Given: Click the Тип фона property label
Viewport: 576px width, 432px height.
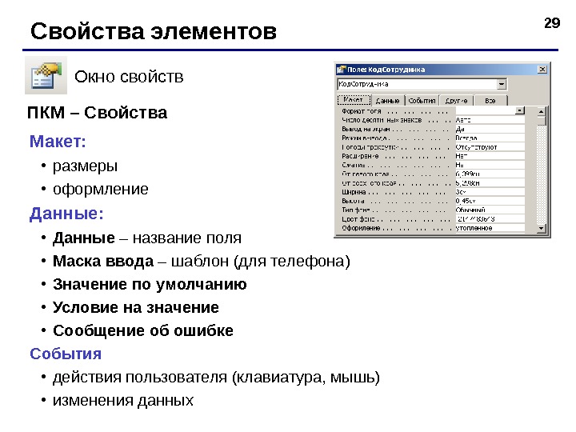Looking at the screenshot, I should tap(355, 210).
